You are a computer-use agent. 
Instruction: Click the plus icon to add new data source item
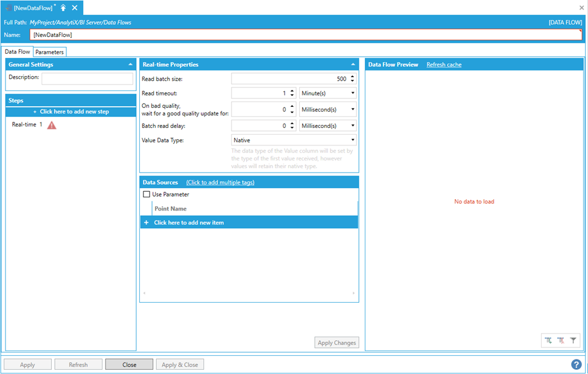(x=146, y=223)
